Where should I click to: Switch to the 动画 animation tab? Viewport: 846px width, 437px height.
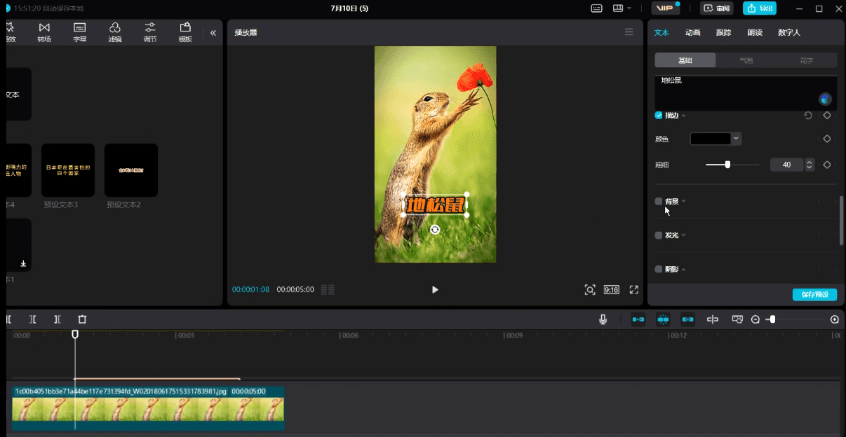pos(693,32)
